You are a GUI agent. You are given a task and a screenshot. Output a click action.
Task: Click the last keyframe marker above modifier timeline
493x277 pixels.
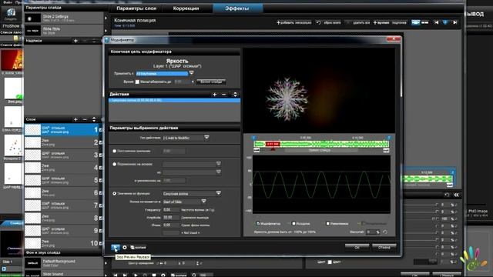[389, 138]
